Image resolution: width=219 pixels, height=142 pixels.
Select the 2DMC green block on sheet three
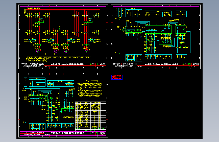[x=37, y=99]
